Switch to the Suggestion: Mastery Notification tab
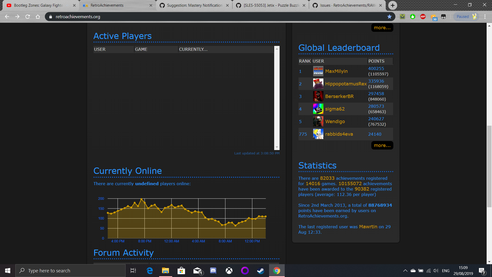 (194, 5)
